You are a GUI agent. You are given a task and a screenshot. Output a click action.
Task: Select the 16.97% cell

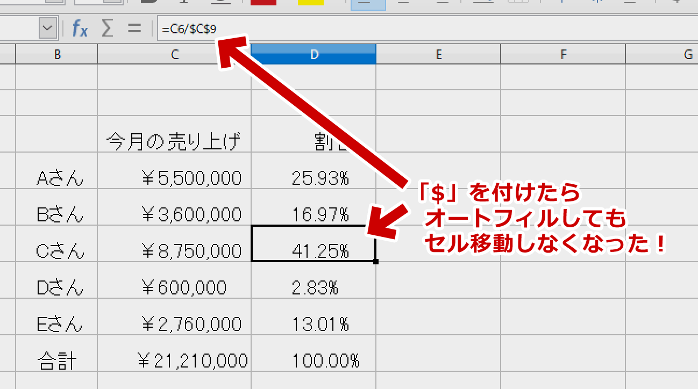click(314, 207)
